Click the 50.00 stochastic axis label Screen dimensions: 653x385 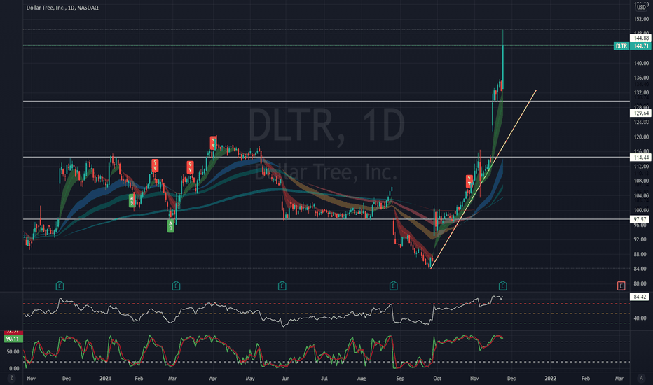13,351
